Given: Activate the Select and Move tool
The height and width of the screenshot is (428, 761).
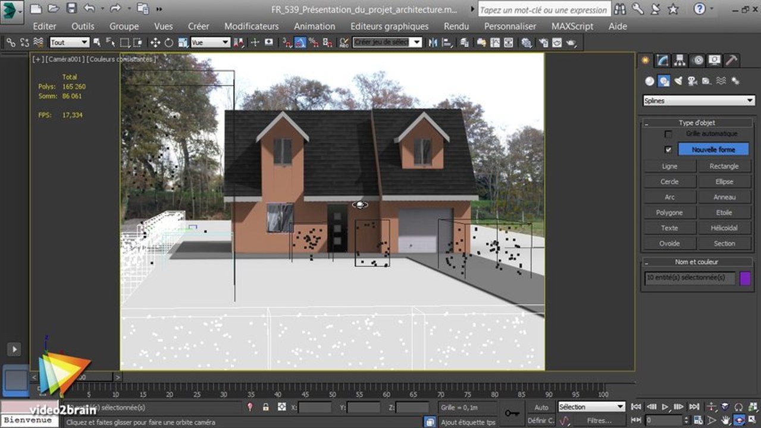Looking at the screenshot, I should (x=155, y=42).
